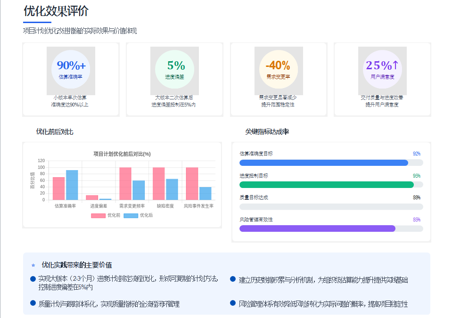The height and width of the screenshot is (318, 452).
Task: Click the blue bullet before 实现大版本进度计划
Action: click(32, 278)
